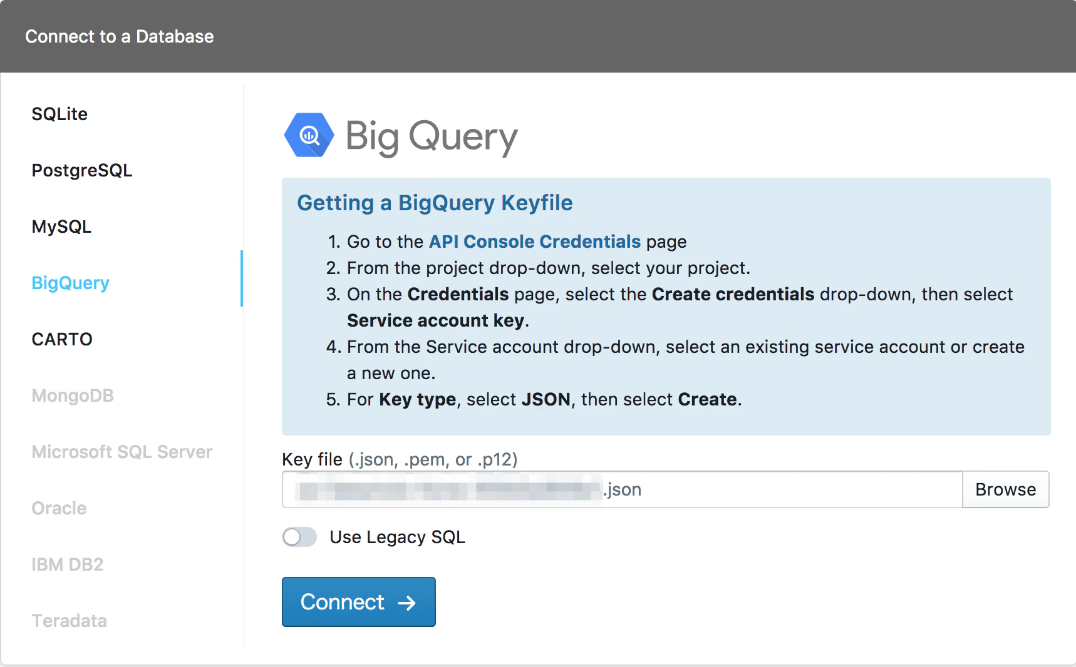Click the Getting a BigQuery Keyfile heading

[x=435, y=203]
